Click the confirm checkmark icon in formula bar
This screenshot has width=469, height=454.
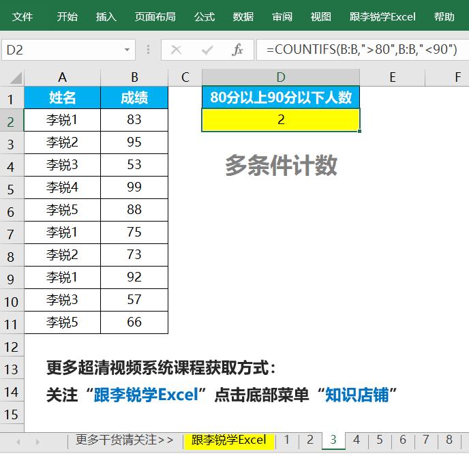[x=207, y=50]
